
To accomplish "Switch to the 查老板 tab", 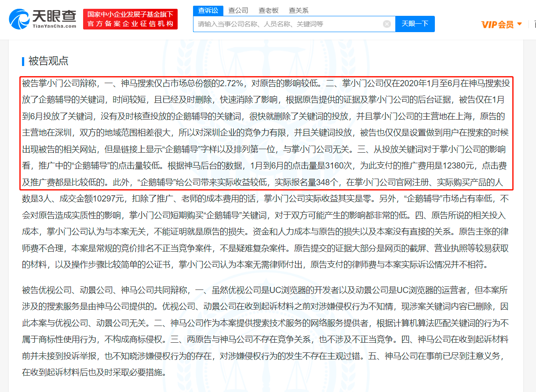I will pos(268,10).
